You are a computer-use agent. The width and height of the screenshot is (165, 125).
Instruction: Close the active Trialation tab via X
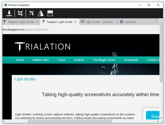[x=75, y=22]
